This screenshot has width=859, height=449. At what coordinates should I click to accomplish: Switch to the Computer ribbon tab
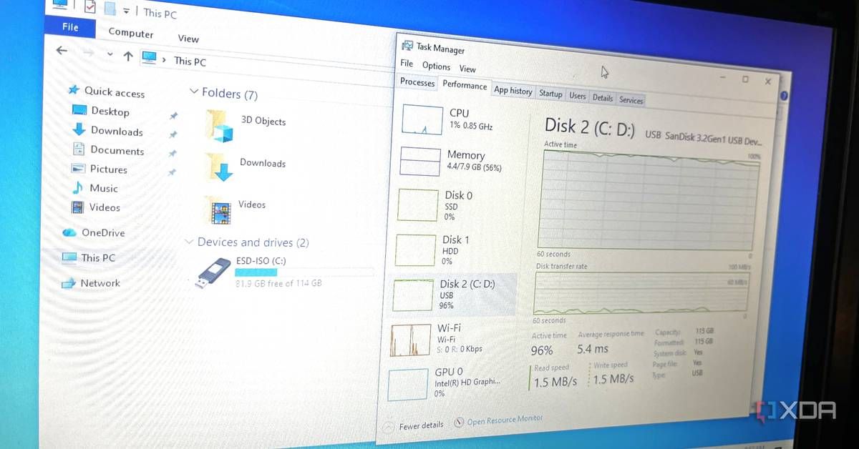(130, 33)
